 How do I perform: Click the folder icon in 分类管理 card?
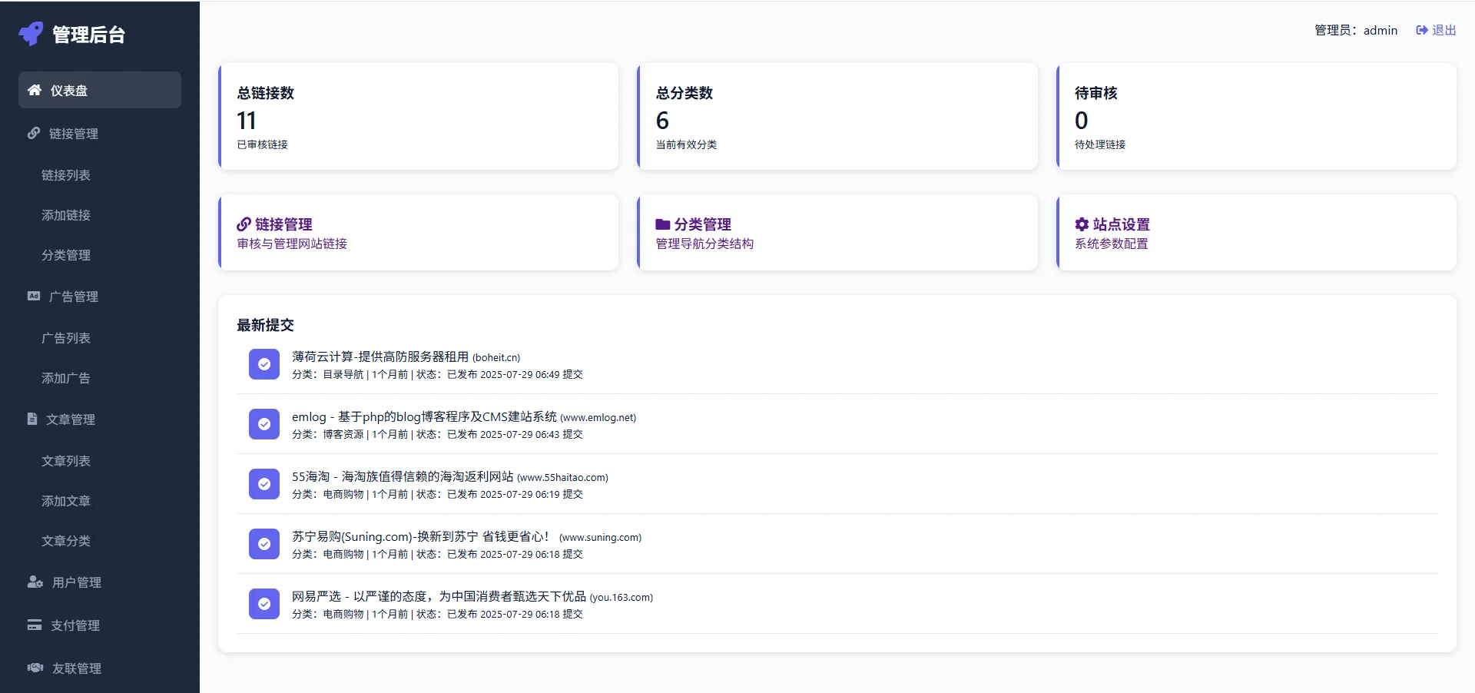(662, 224)
